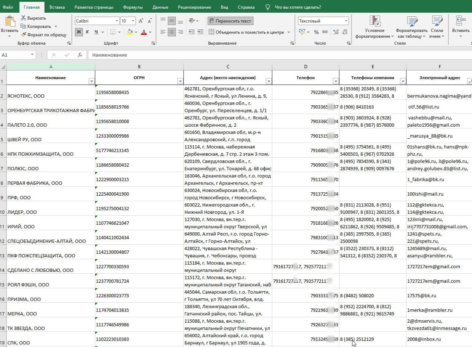Align text to bottom of cell
Viewport: 472px width, 347px height.
click(x=180, y=21)
